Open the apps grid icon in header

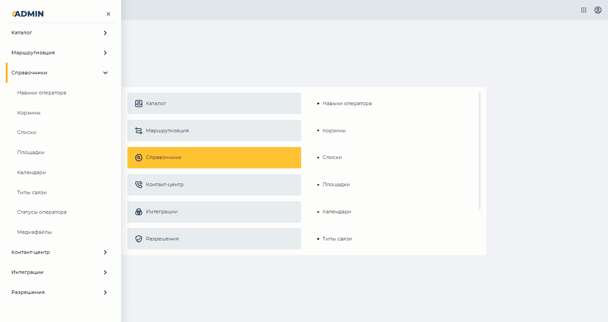pos(584,10)
